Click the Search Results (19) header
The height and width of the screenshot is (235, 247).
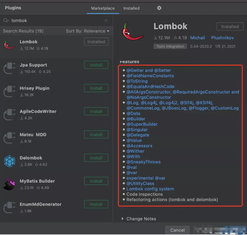[x=23, y=31]
